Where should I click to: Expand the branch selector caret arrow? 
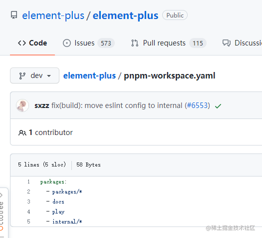pyautogui.click(x=49, y=76)
